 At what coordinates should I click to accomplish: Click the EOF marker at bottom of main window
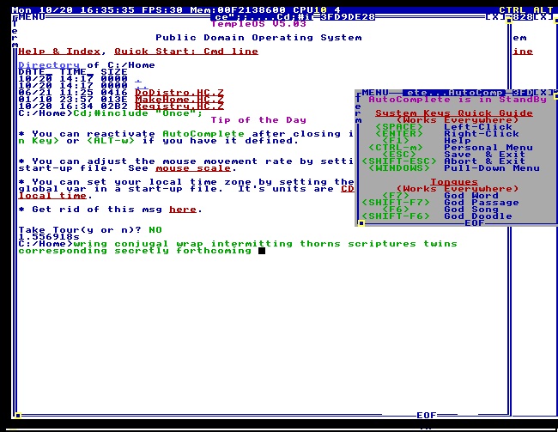point(427,416)
